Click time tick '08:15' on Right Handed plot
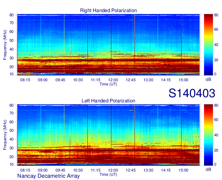The height and width of the screenshot is (180, 222). pyautogui.click(x=25, y=80)
